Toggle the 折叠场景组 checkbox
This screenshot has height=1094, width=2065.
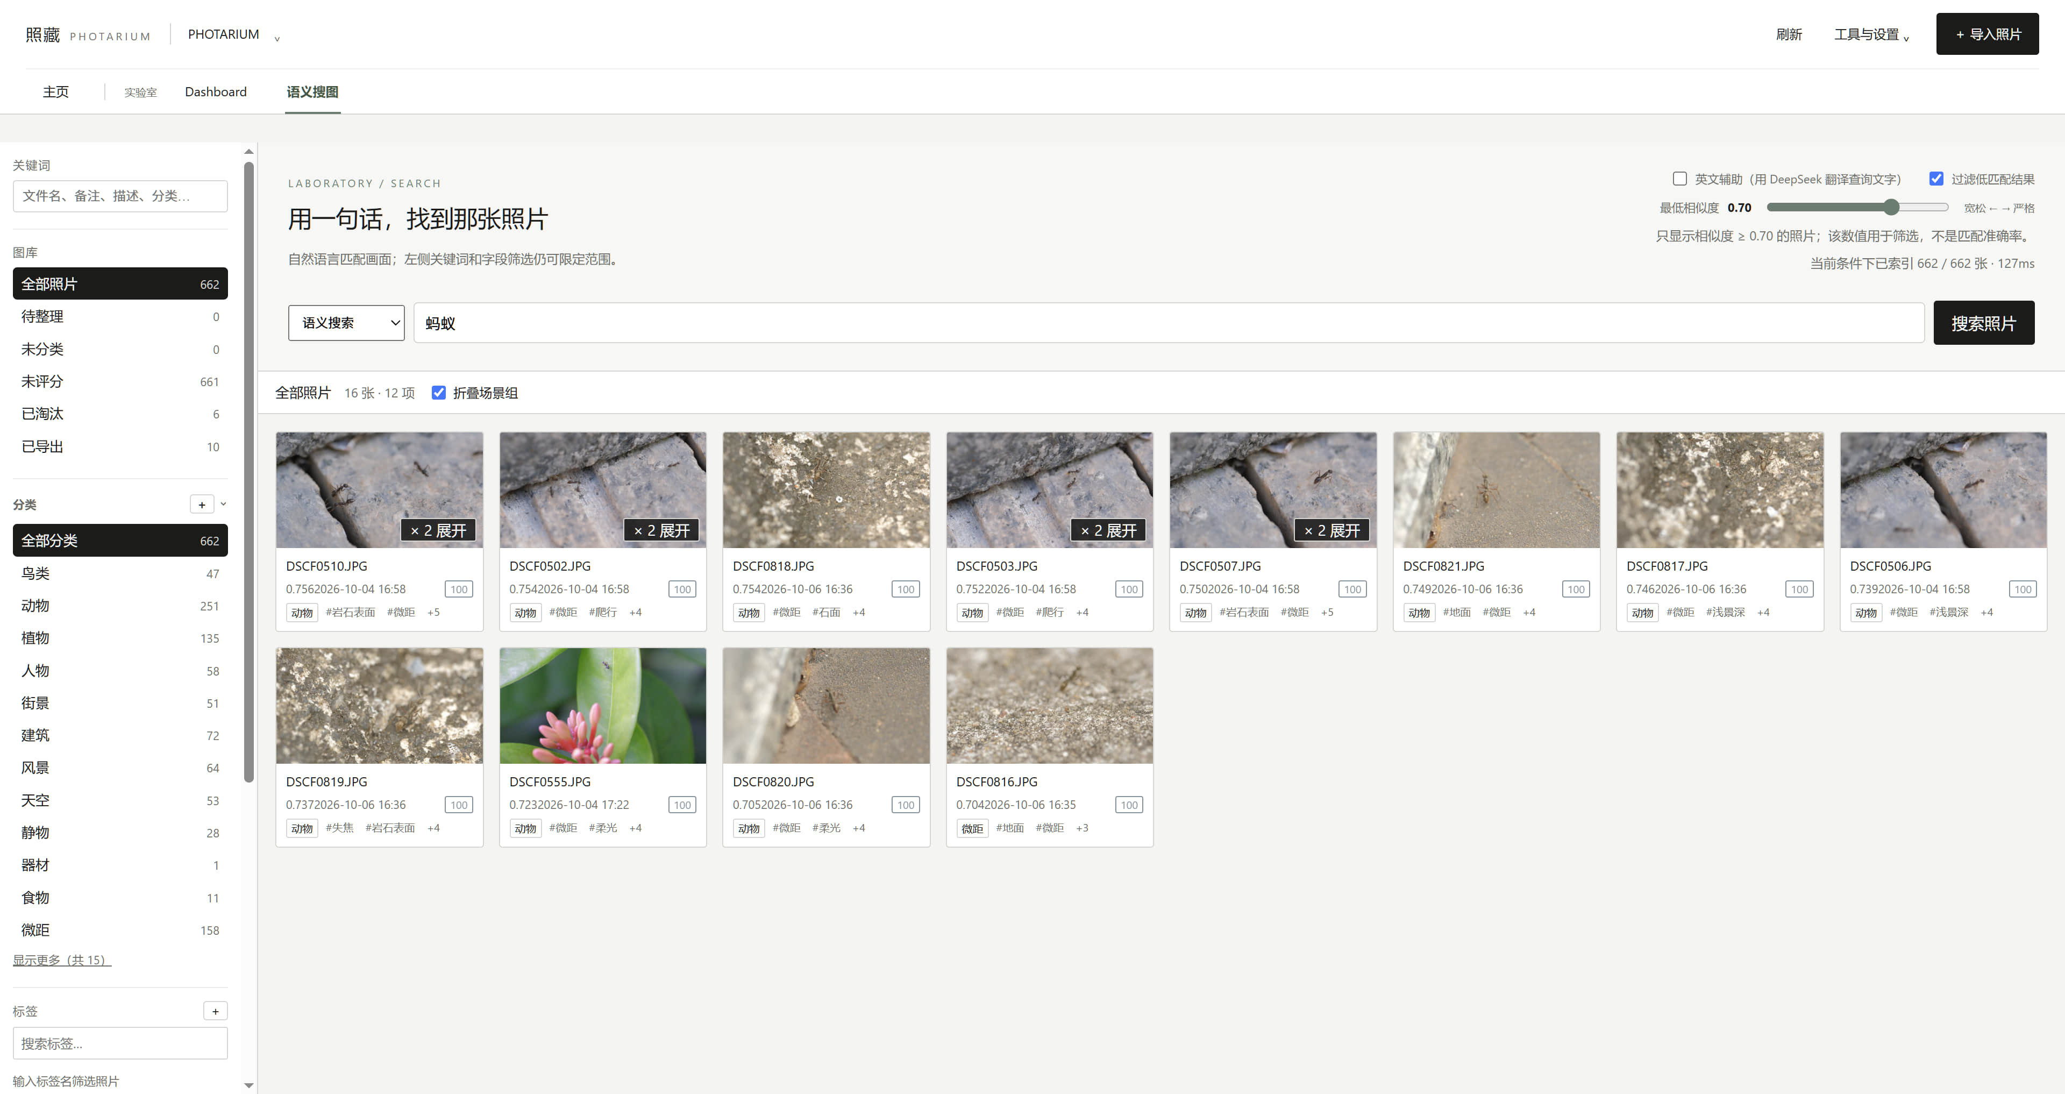click(438, 393)
